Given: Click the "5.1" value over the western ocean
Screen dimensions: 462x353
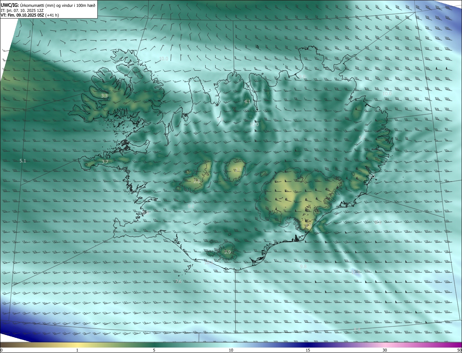Looking at the screenshot, I should [x=23, y=161].
